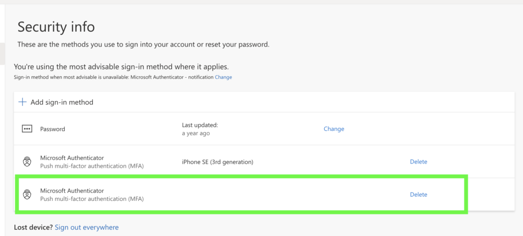Click the Push MFA subtitle in the highlighted row
This screenshot has height=236, width=523.
click(92, 199)
